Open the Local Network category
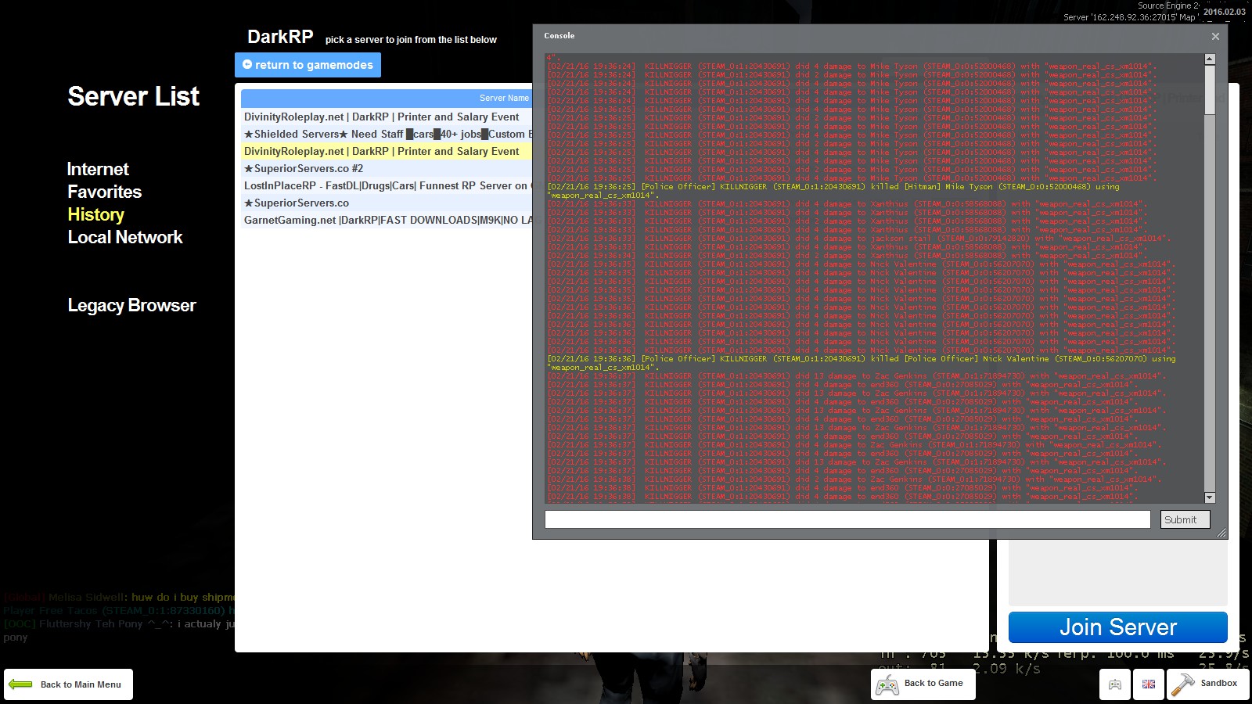1252x704 pixels. 125,237
